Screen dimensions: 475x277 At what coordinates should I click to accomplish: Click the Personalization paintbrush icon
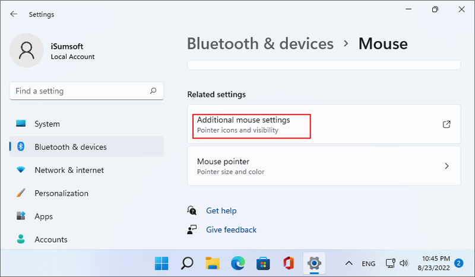click(x=21, y=193)
